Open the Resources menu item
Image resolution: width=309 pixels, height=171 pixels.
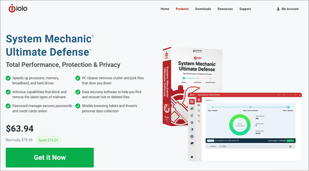coord(225,9)
